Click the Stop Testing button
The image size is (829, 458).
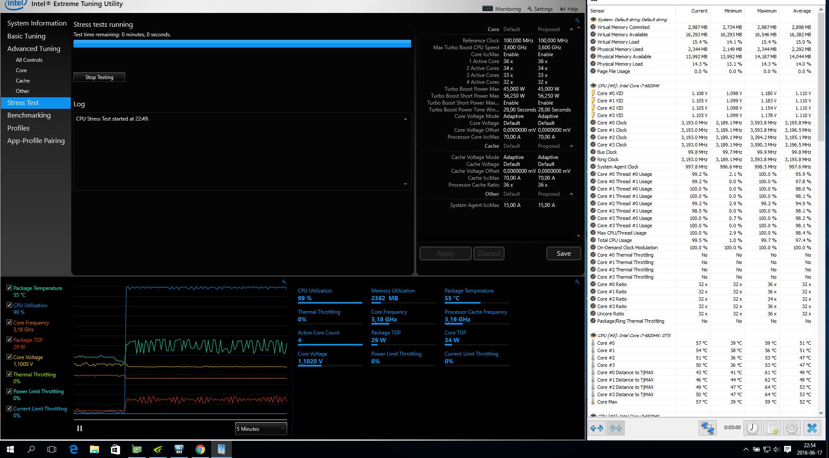[99, 77]
